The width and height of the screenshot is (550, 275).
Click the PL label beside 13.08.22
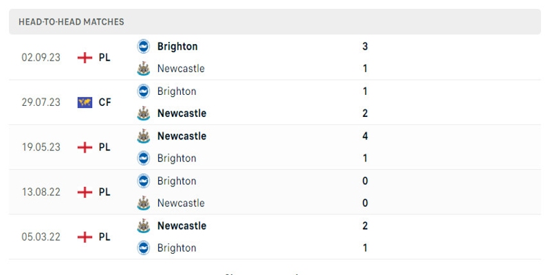[x=104, y=192]
